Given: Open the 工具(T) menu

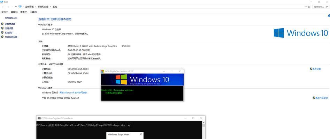Looking at the screenshot, I should pos(33,12).
